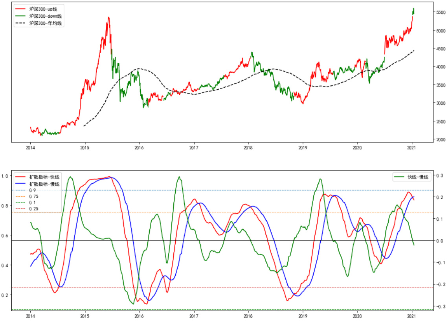Click the 3000 value on upper y-axis
Screen dimensions: 448x321
pos(440,103)
